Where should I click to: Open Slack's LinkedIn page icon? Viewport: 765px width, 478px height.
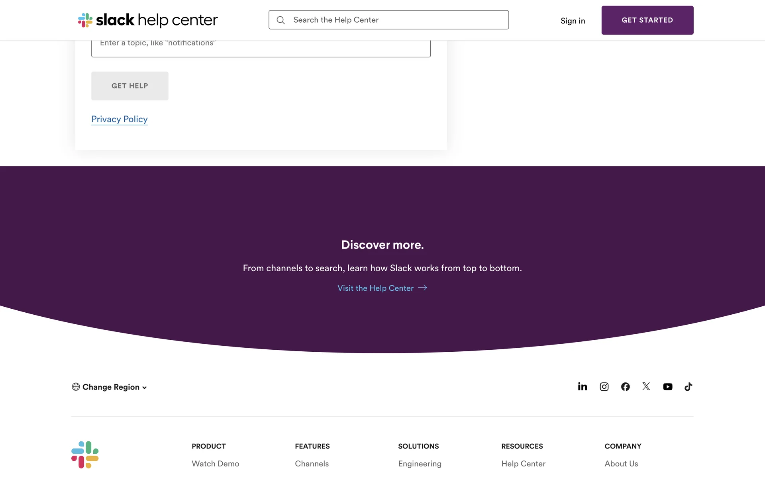tap(582, 386)
